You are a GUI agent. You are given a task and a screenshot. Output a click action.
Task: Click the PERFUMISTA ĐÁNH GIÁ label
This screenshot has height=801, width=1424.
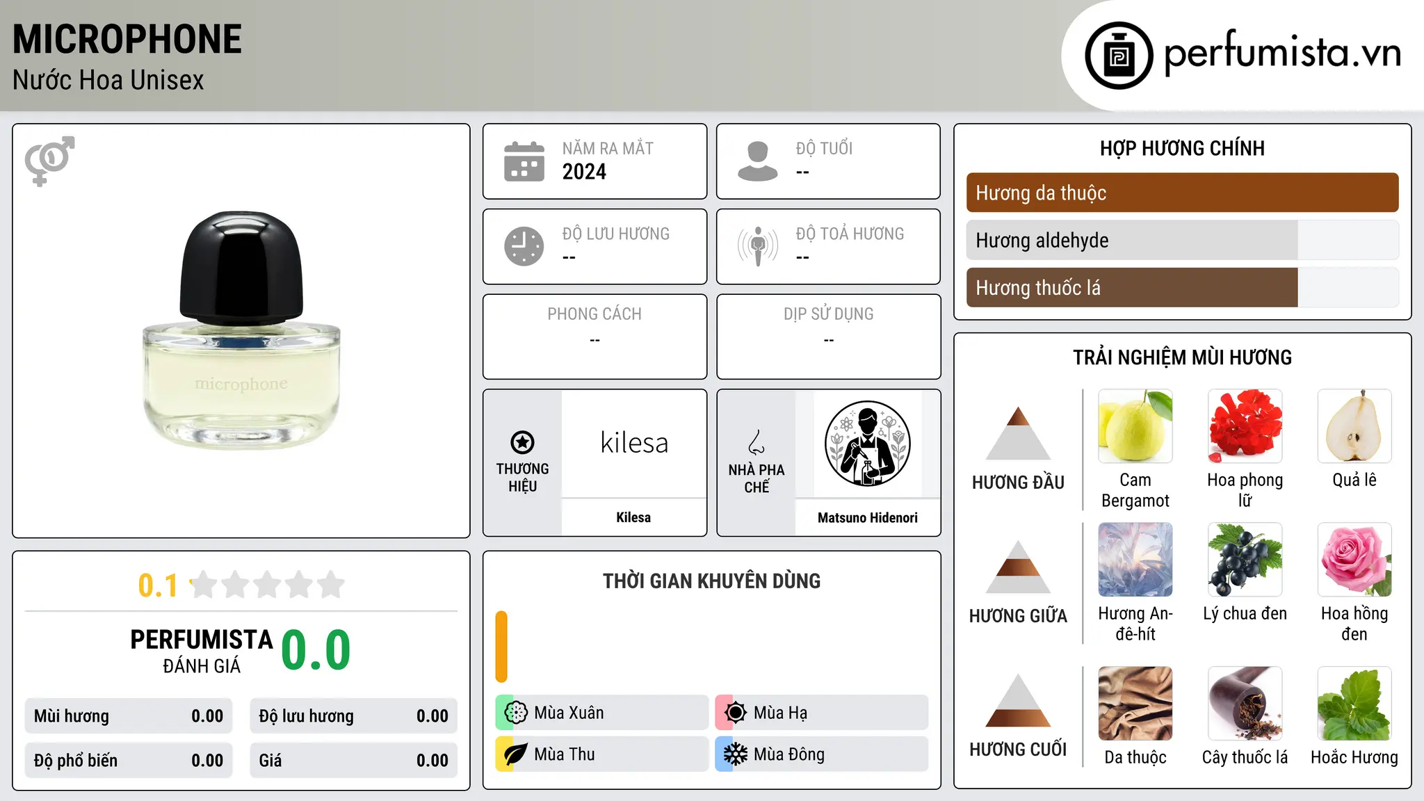(202, 651)
